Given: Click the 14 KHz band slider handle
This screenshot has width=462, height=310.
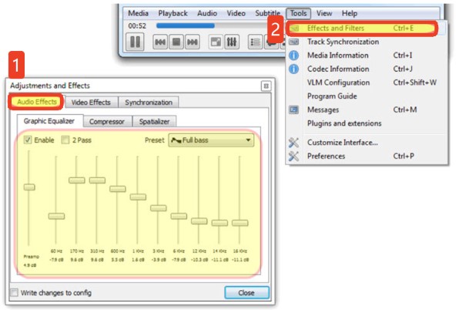Looking at the screenshot, I should pos(219,223).
